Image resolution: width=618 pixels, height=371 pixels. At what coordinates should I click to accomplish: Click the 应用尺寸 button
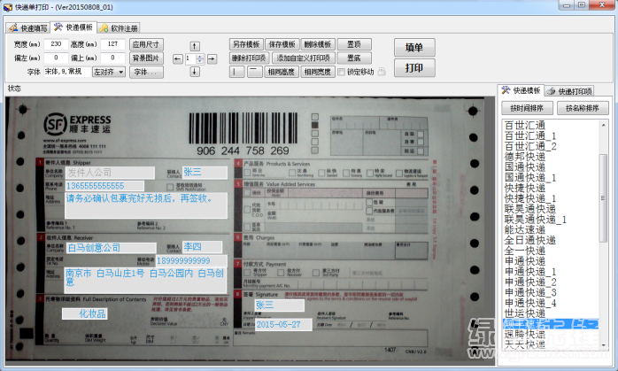click(x=146, y=44)
